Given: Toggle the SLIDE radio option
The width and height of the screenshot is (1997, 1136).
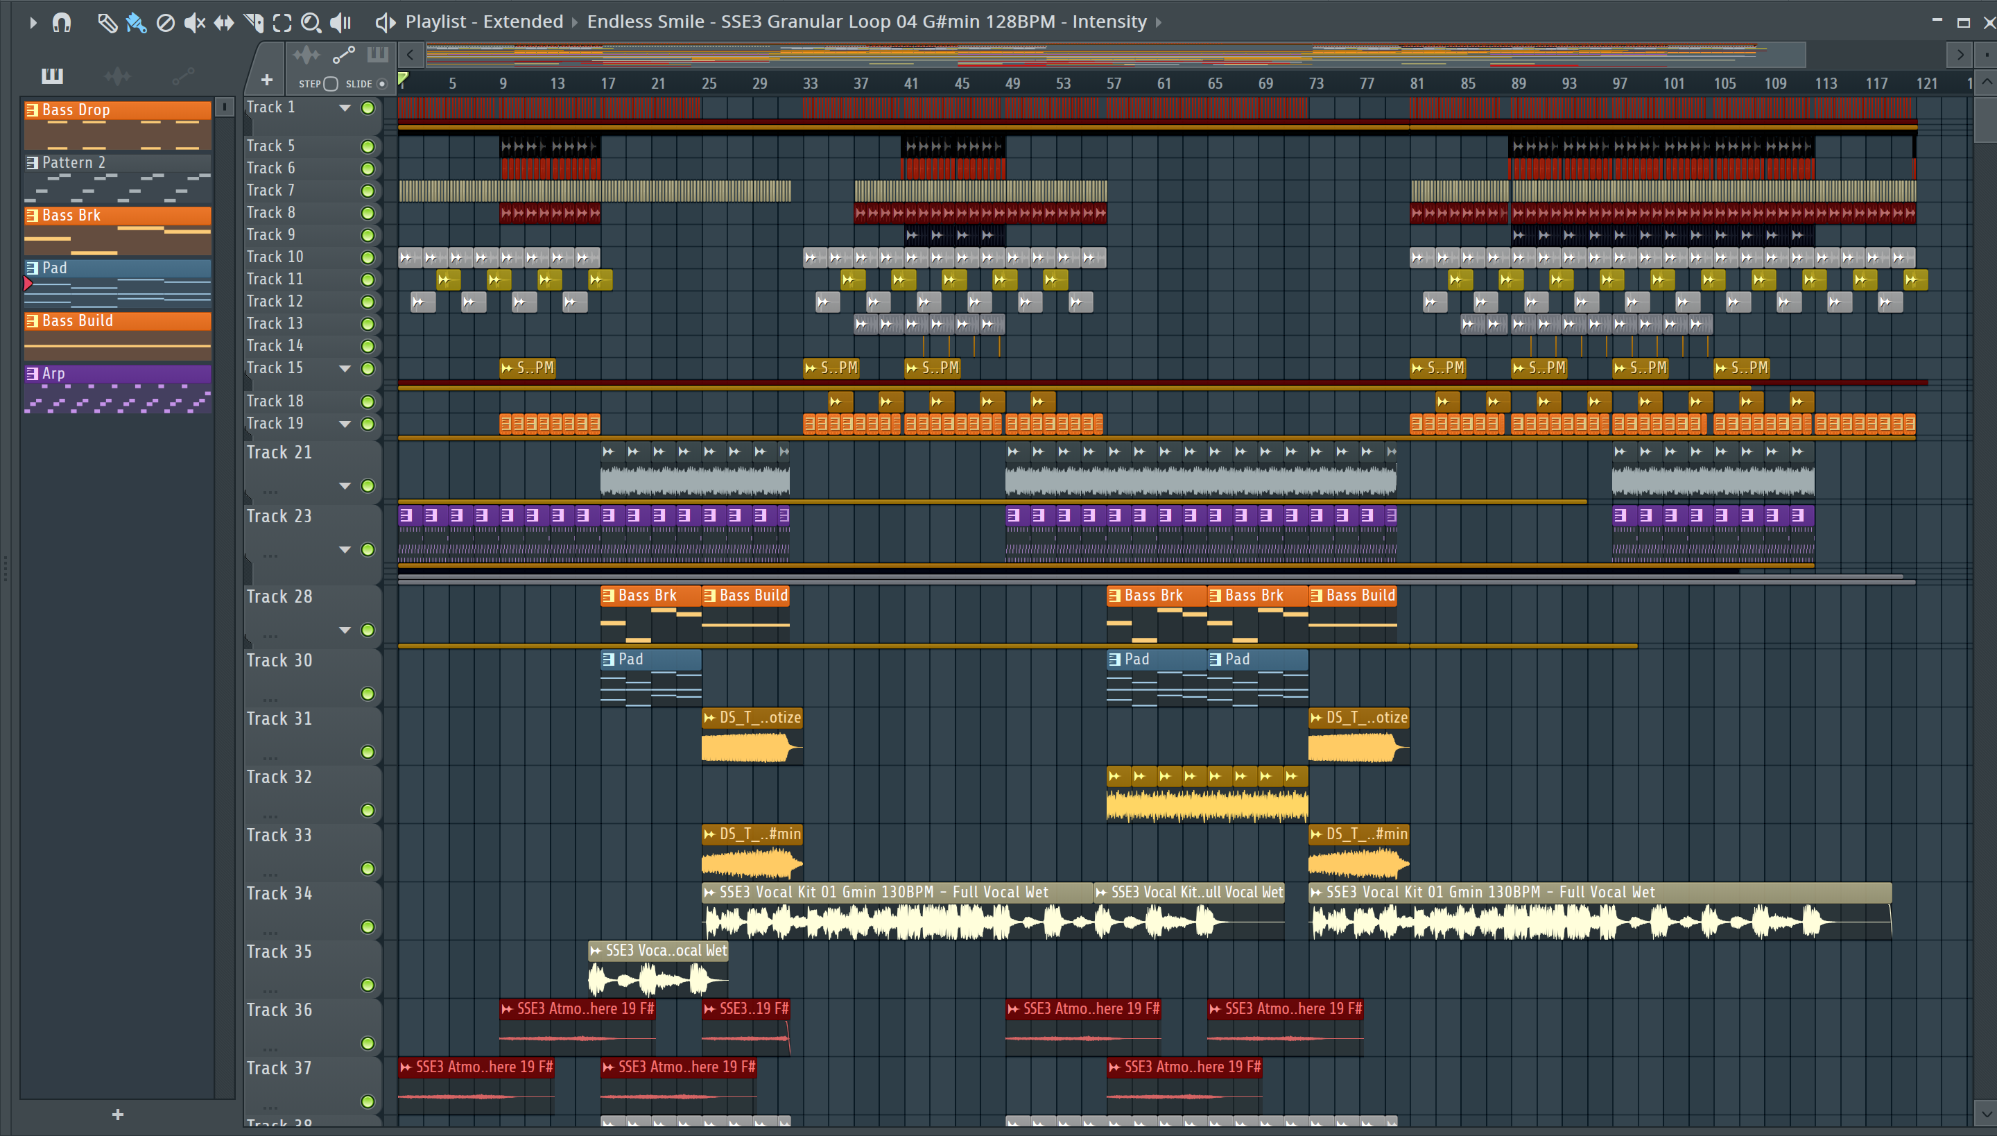Looking at the screenshot, I should [381, 83].
